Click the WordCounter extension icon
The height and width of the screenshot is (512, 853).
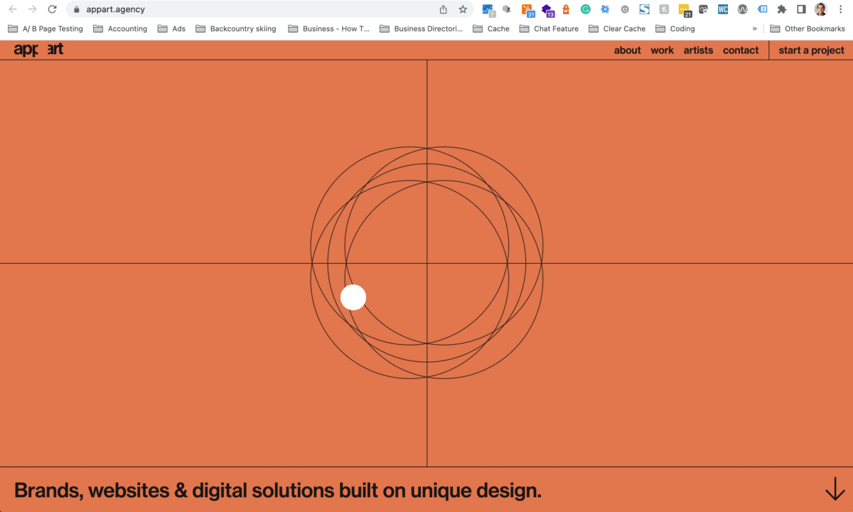coord(722,9)
